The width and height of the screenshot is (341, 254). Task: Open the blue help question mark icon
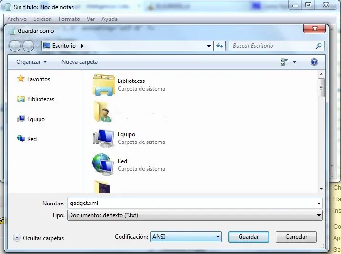coord(314,62)
